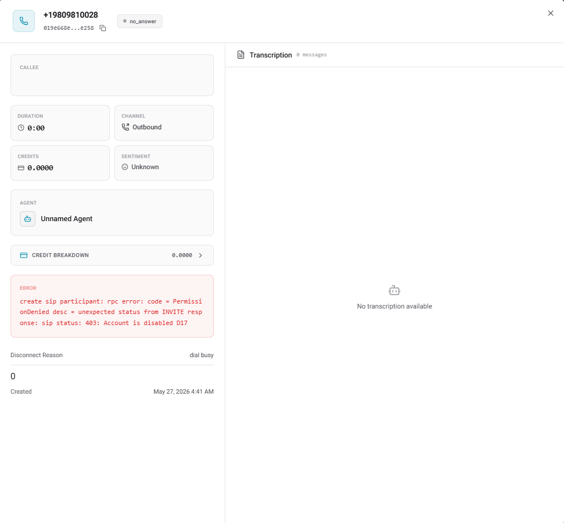Click the Transcription document icon
This screenshot has height=523, width=564.
point(241,55)
